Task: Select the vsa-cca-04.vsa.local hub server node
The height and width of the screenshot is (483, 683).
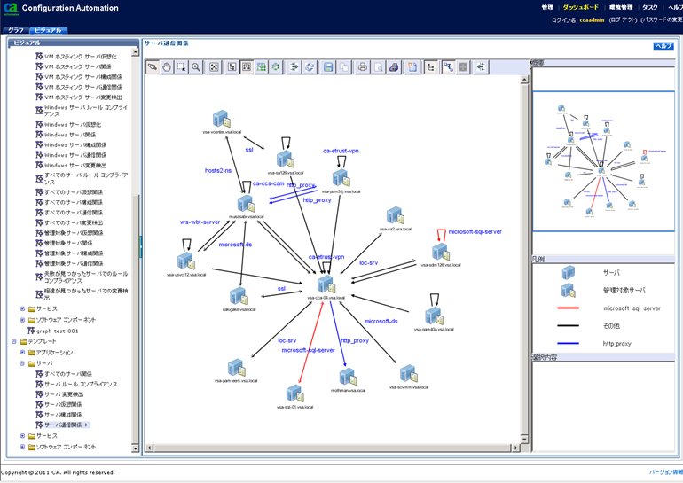Action: point(326,284)
